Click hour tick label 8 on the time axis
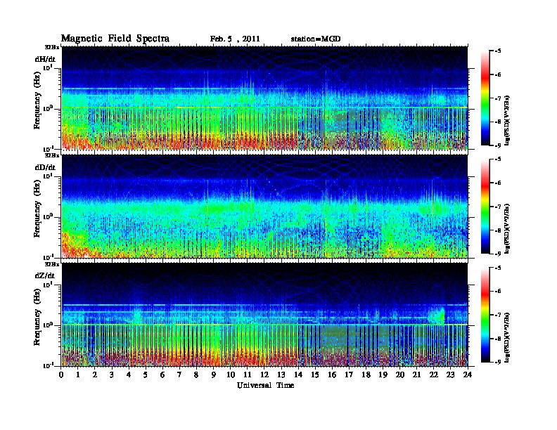This screenshot has width=557, height=430. point(196,374)
